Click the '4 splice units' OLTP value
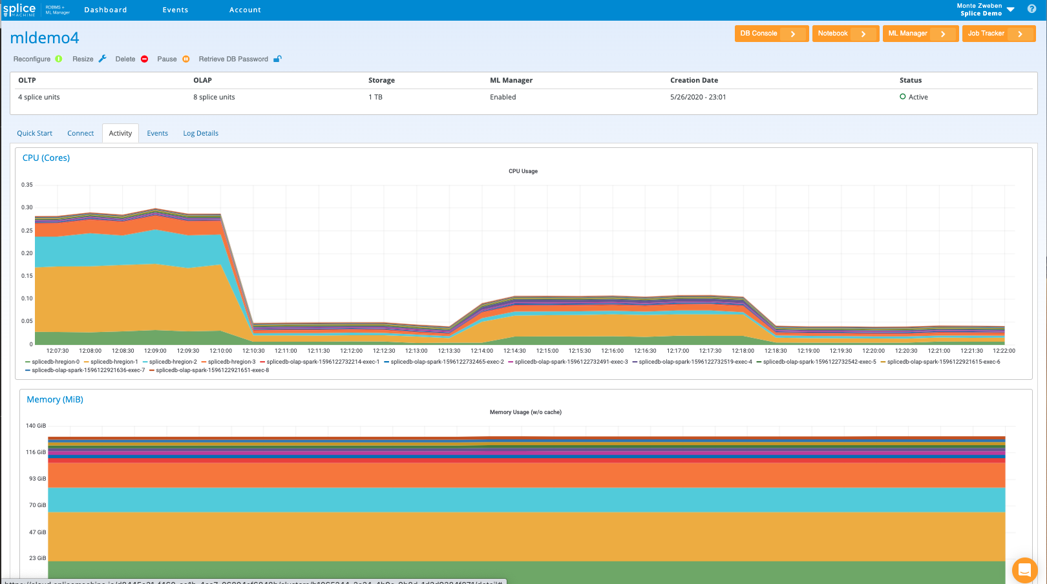 click(x=39, y=97)
